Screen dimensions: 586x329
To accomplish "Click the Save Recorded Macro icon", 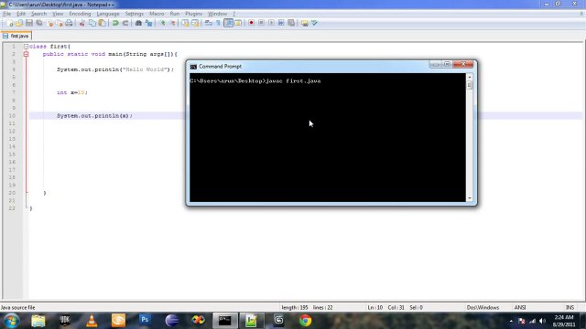I will [x=291, y=23].
